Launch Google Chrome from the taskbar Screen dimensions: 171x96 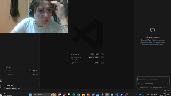tap(79, 95)
